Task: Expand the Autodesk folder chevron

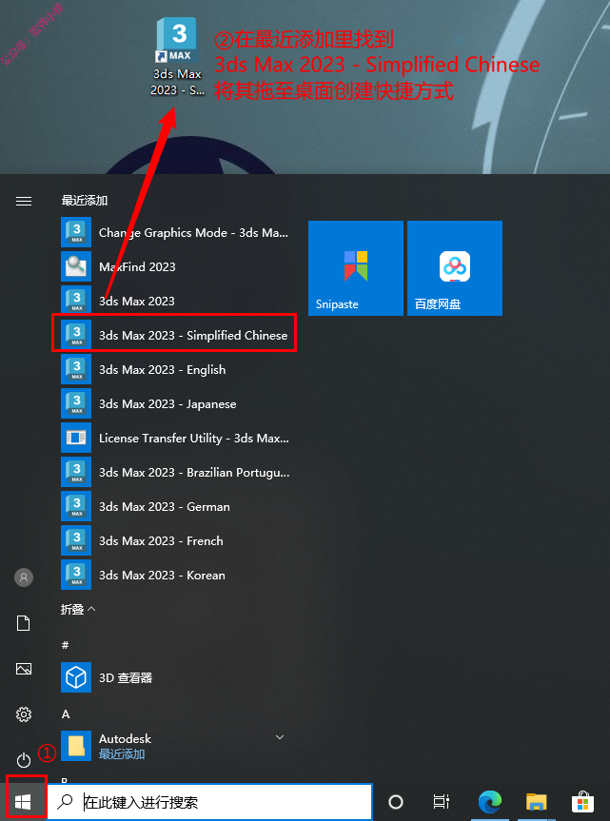Action: [280, 737]
